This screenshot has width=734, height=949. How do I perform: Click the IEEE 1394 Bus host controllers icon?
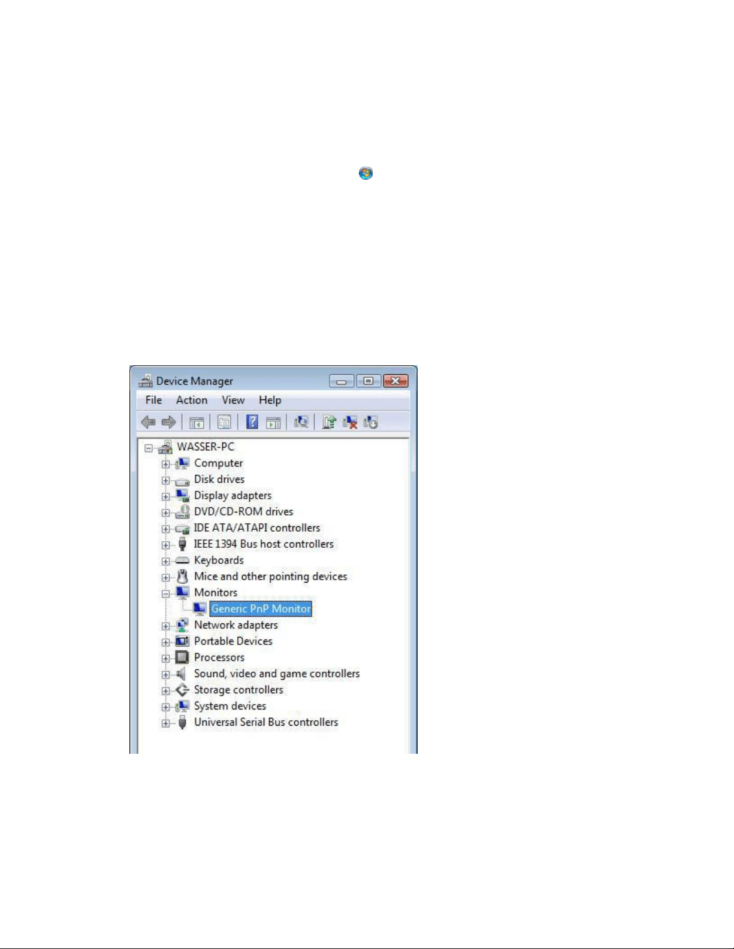(182, 544)
